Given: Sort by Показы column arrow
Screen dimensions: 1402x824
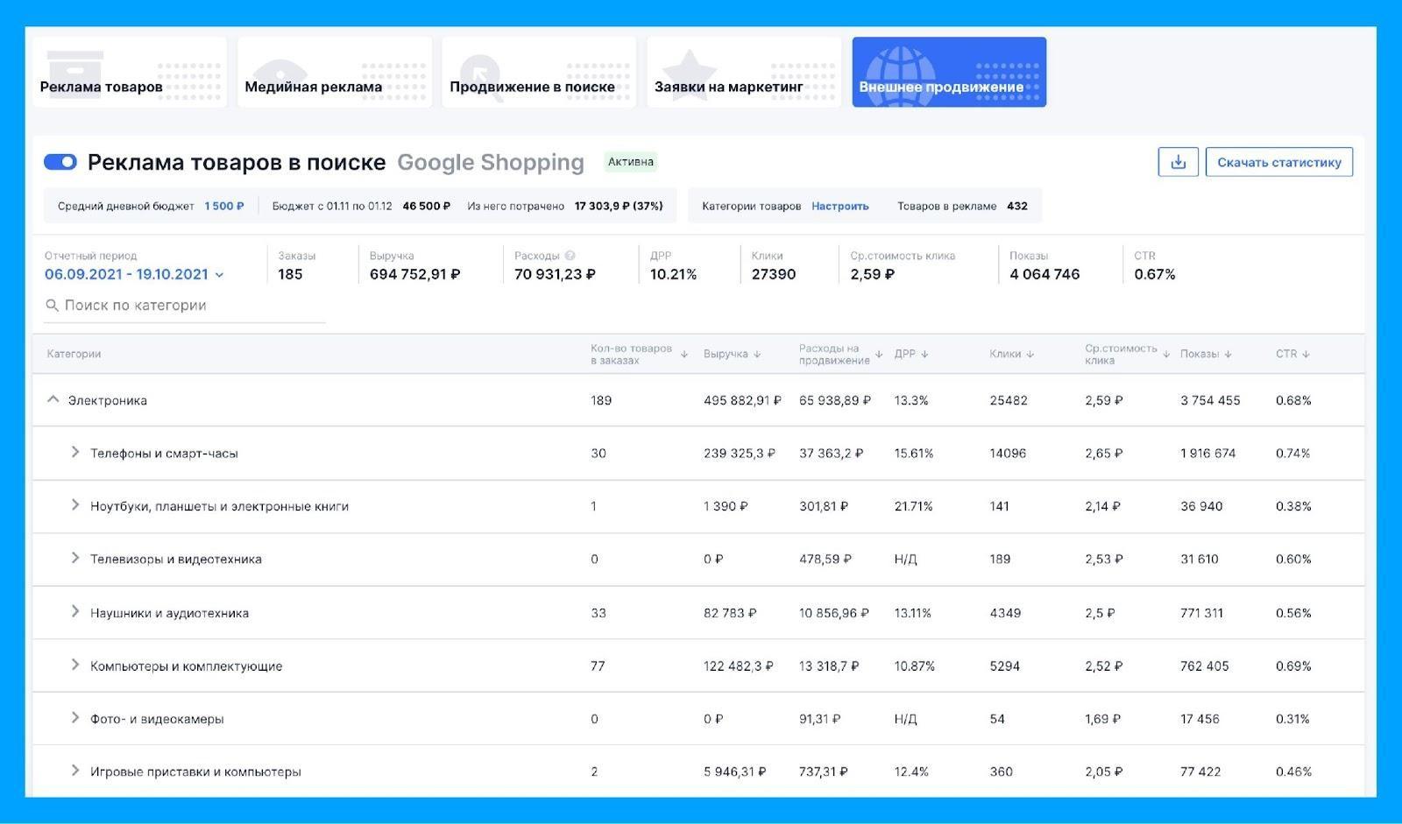Looking at the screenshot, I should click(x=1228, y=355).
